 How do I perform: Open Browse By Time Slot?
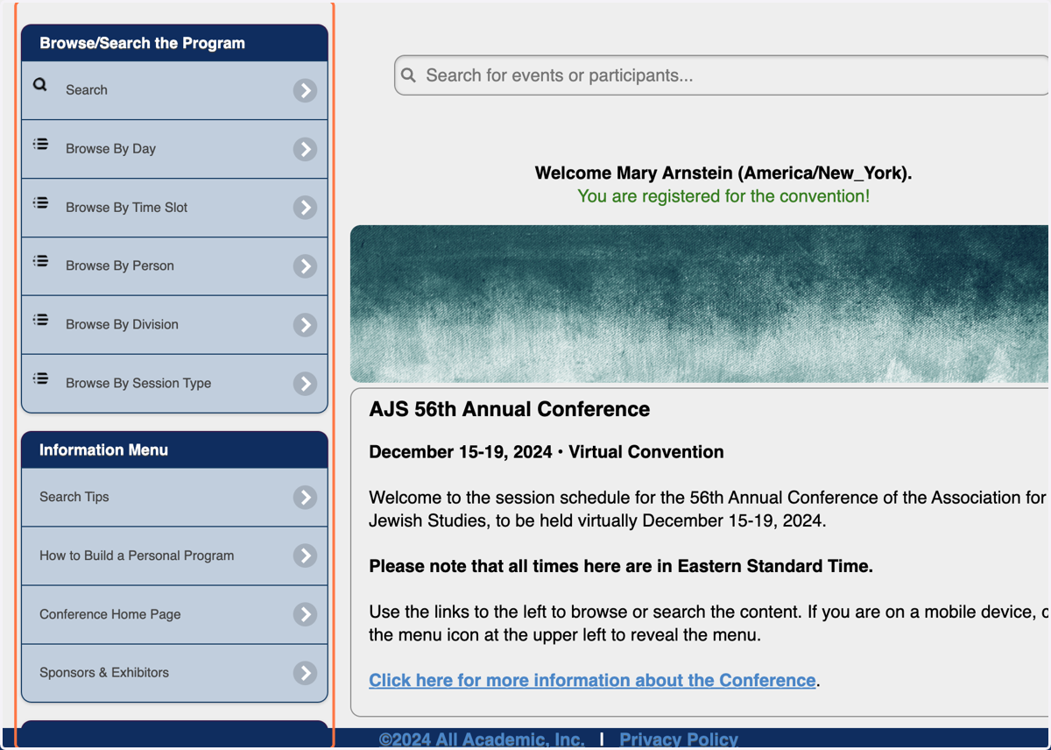[174, 208]
